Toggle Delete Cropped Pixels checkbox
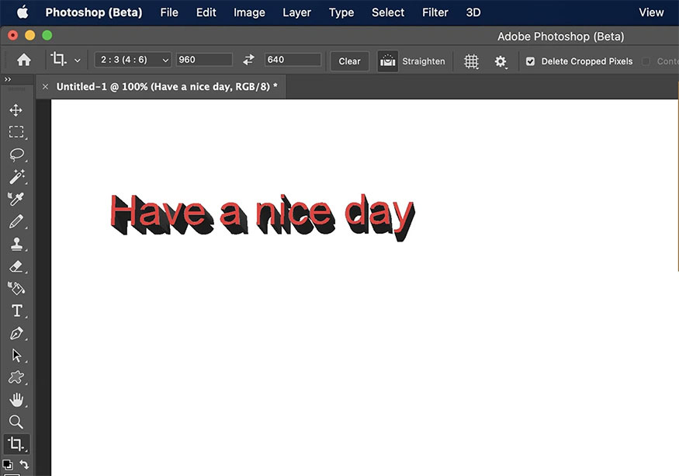679x476 pixels. pyautogui.click(x=531, y=61)
